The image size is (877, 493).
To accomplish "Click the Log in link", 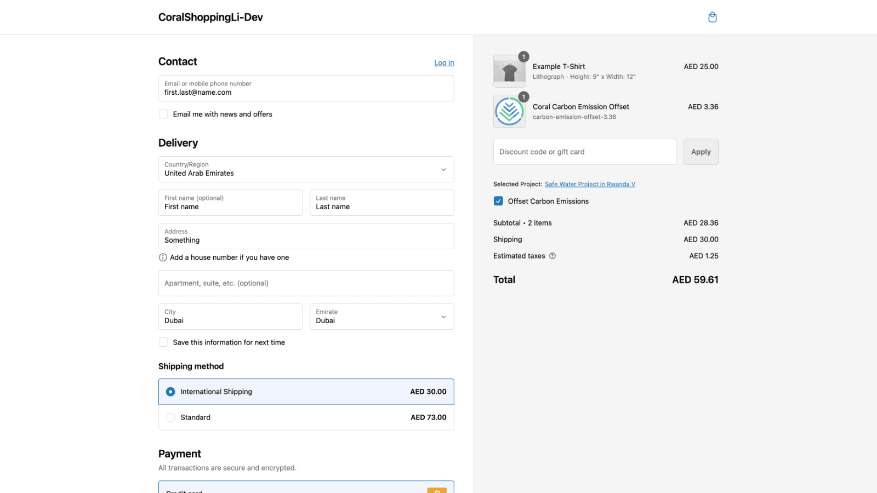I will point(444,63).
